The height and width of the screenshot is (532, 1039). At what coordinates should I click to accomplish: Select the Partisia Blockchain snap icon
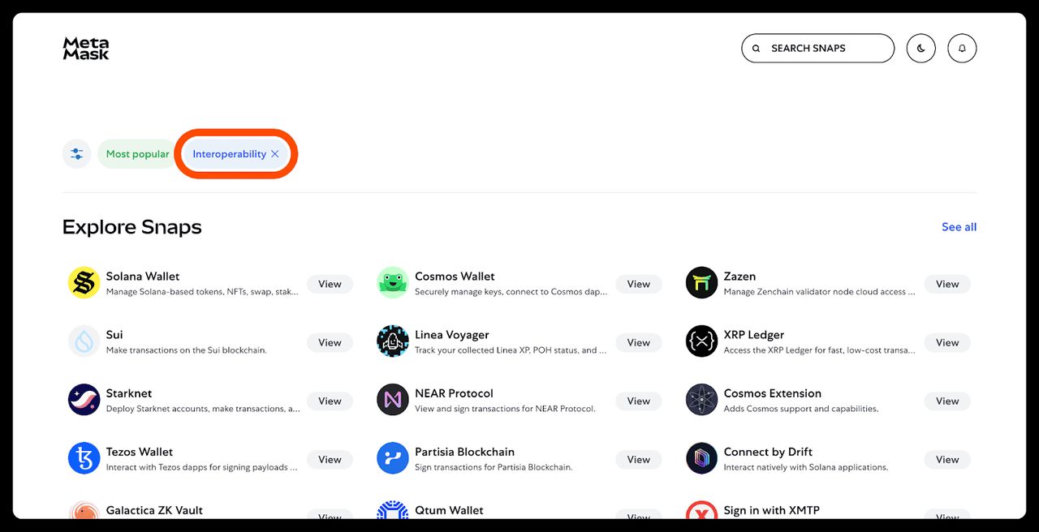tap(392, 458)
